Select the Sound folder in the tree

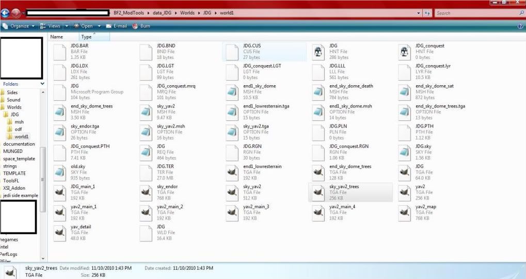click(x=13, y=100)
